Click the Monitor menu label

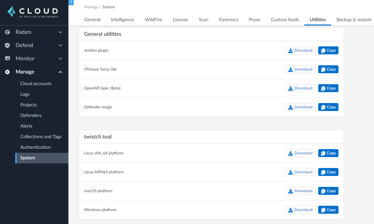pos(25,58)
